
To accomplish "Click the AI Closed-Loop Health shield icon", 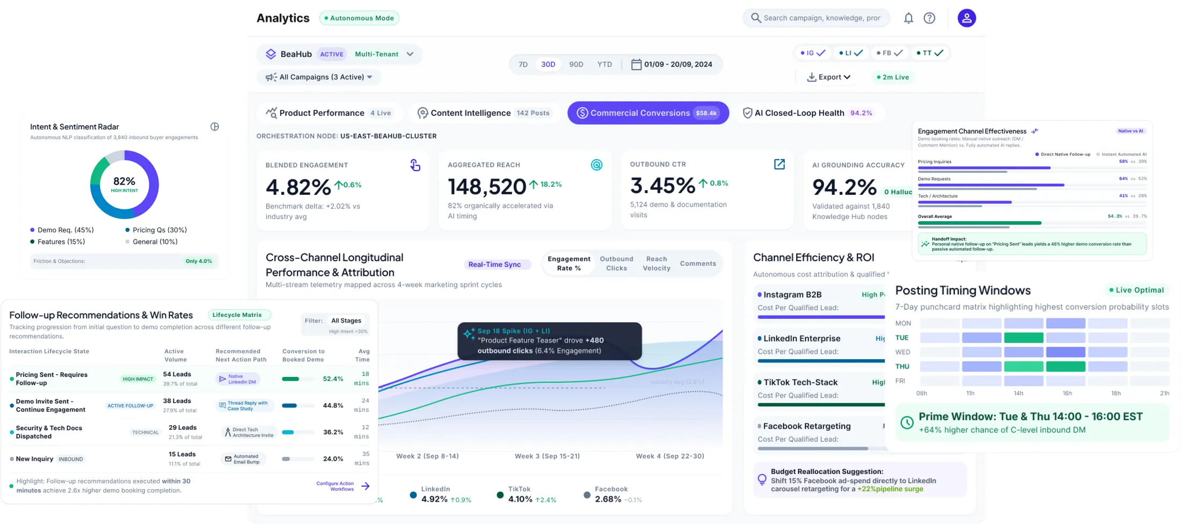I will pyautogui.click(x=747, y=113).
